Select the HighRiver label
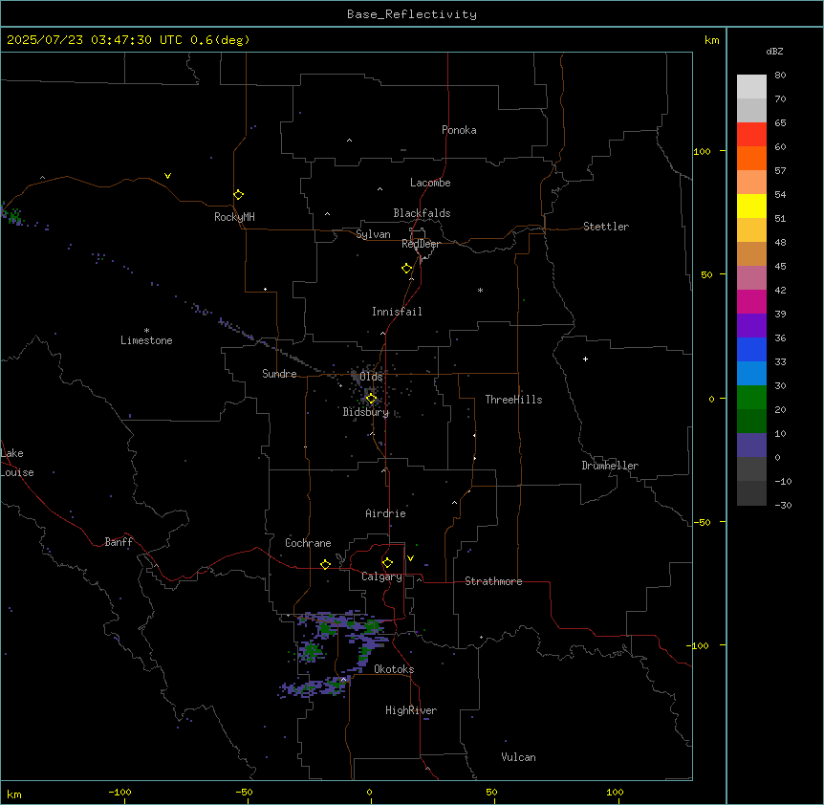Image resolution: width=824 pixels, height=805 pixels. click(x=411, y=710)
